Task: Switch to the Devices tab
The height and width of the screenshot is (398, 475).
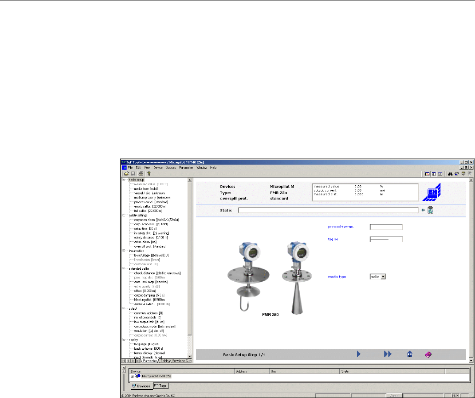Action: coord(141,386)
